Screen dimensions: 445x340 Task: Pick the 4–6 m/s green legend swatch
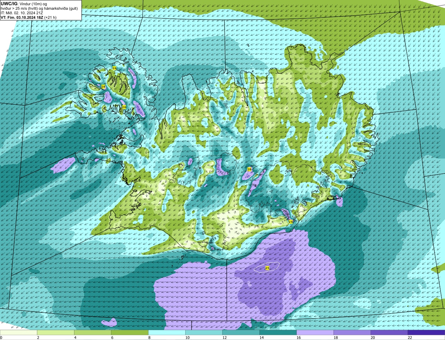point(92,332)
